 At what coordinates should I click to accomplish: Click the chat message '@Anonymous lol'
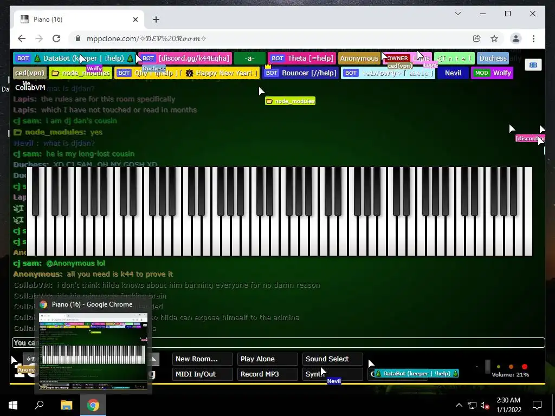click(x=75, y=263)
